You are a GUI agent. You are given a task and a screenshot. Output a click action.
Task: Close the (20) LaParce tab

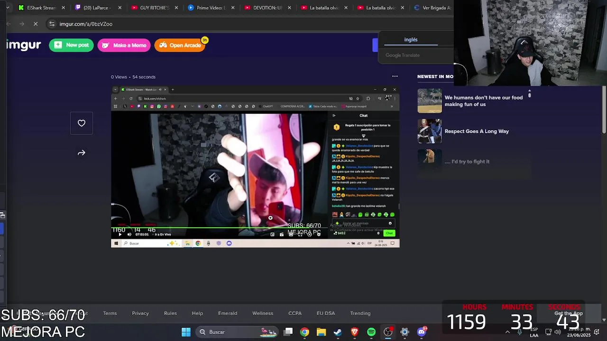click(x=120, y=8)
